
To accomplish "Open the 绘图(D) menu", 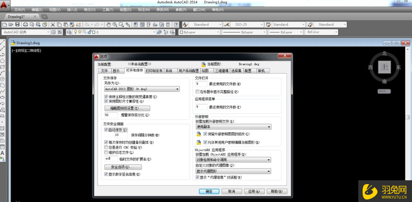I will click(125, 10).
